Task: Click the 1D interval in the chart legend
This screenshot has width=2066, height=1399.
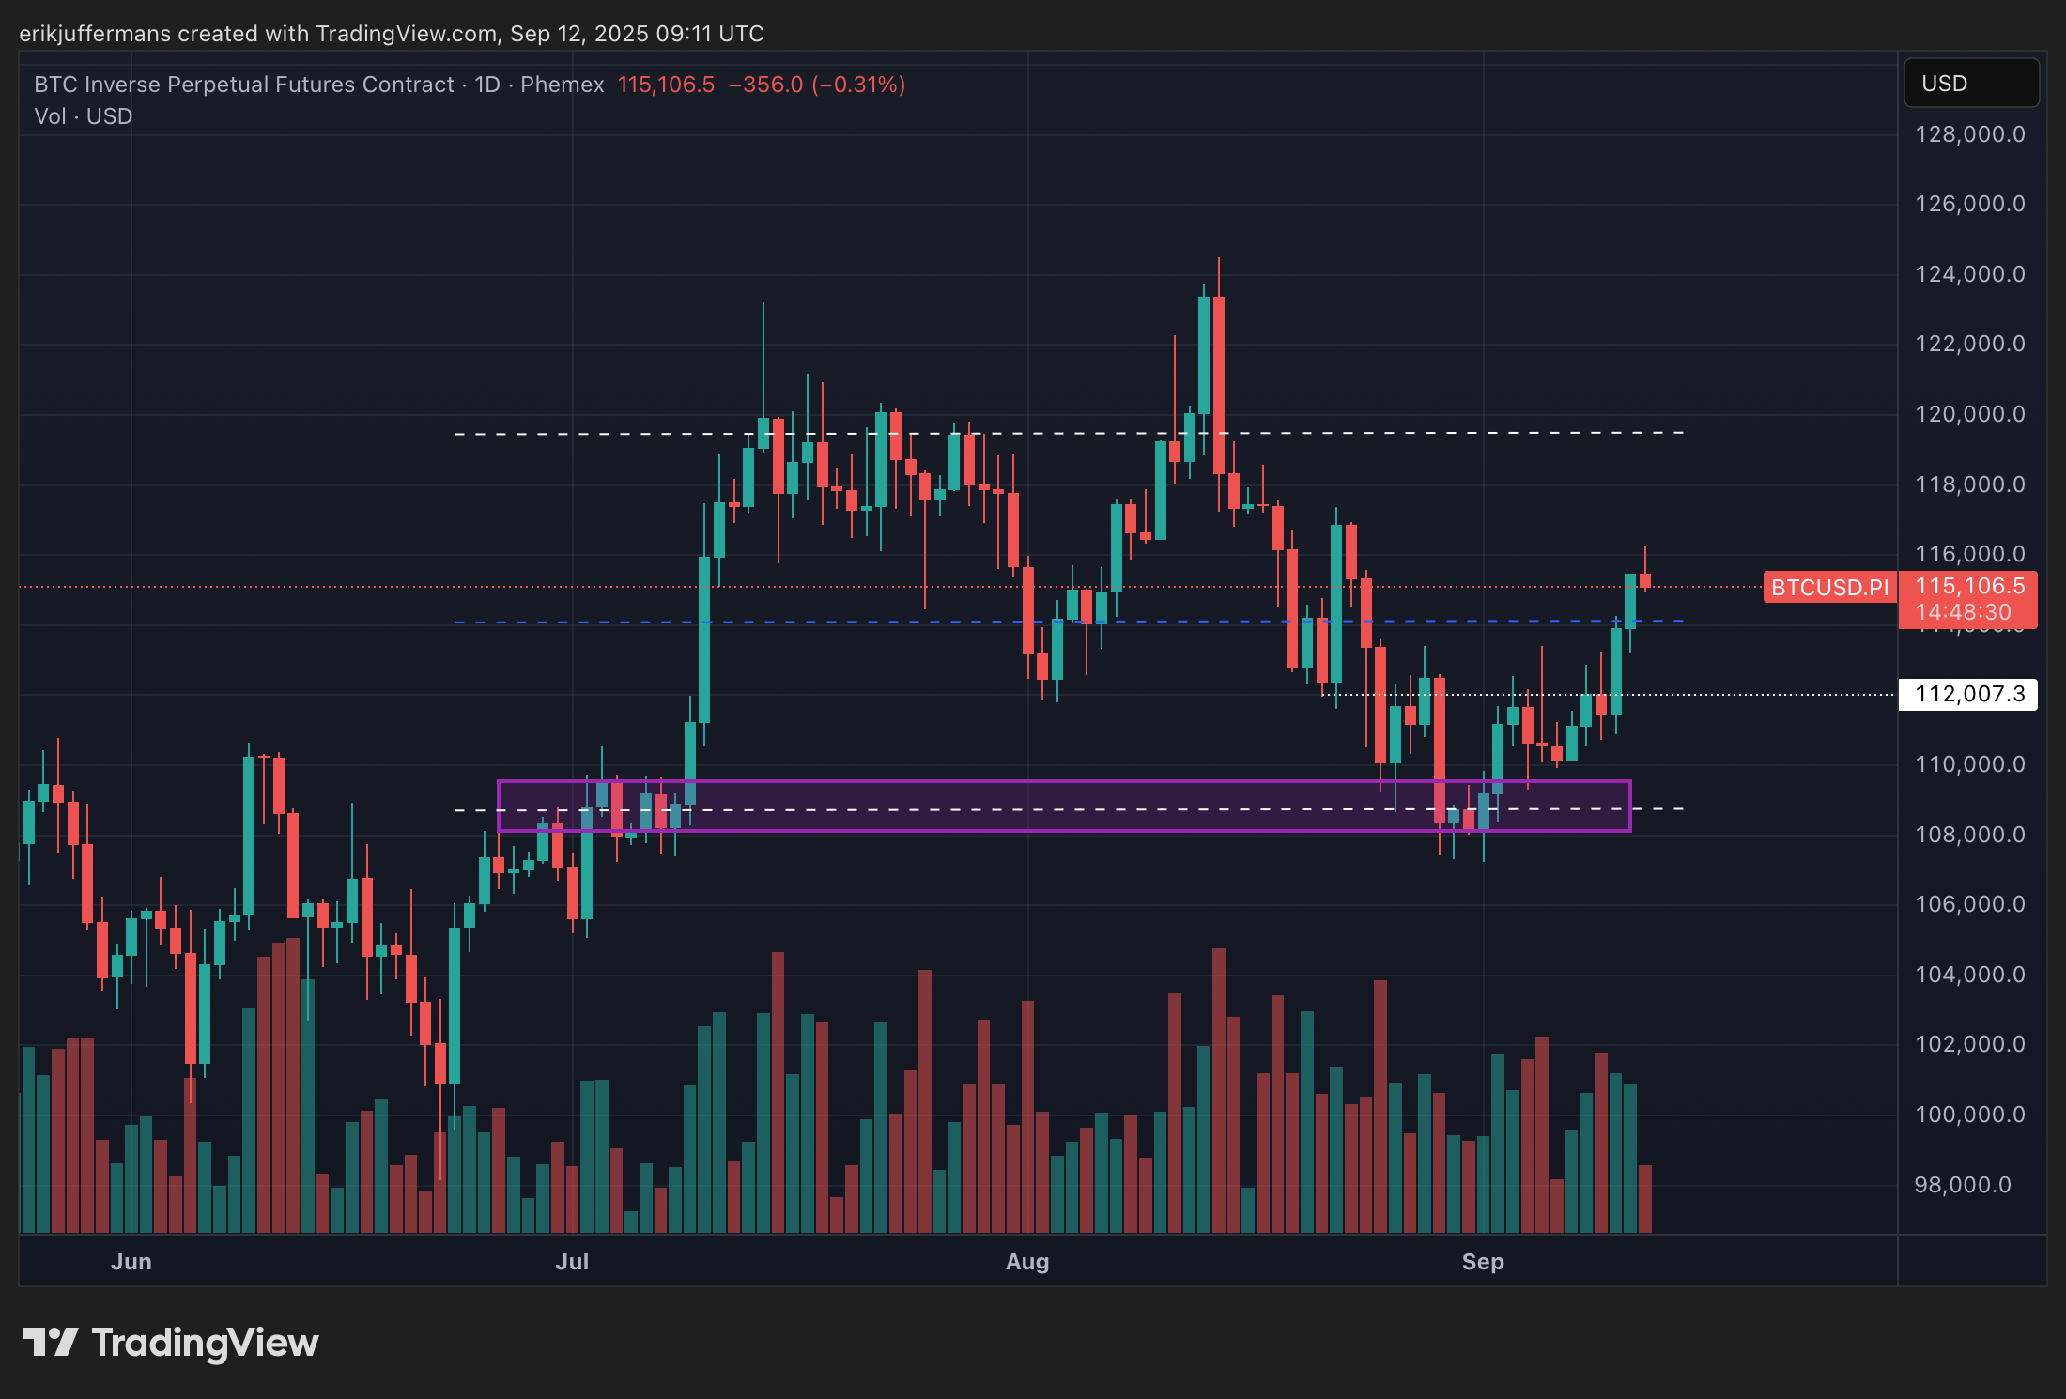Action: 487,85
